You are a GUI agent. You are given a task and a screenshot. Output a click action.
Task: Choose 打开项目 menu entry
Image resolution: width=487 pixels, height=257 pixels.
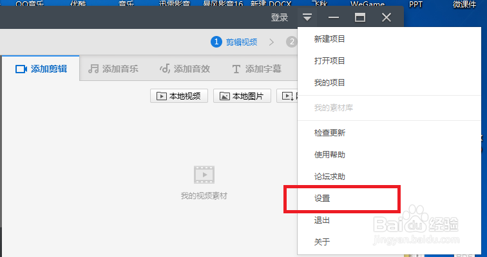coord(330,60)
